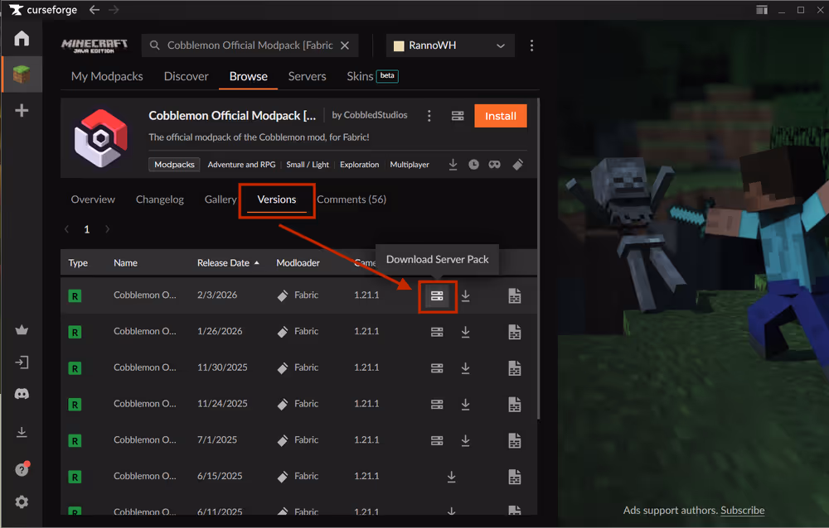Image resolution: width=829 pixels, height=528 pixels.
Task: Click the game controller icon in header
Action: point(494,165)
